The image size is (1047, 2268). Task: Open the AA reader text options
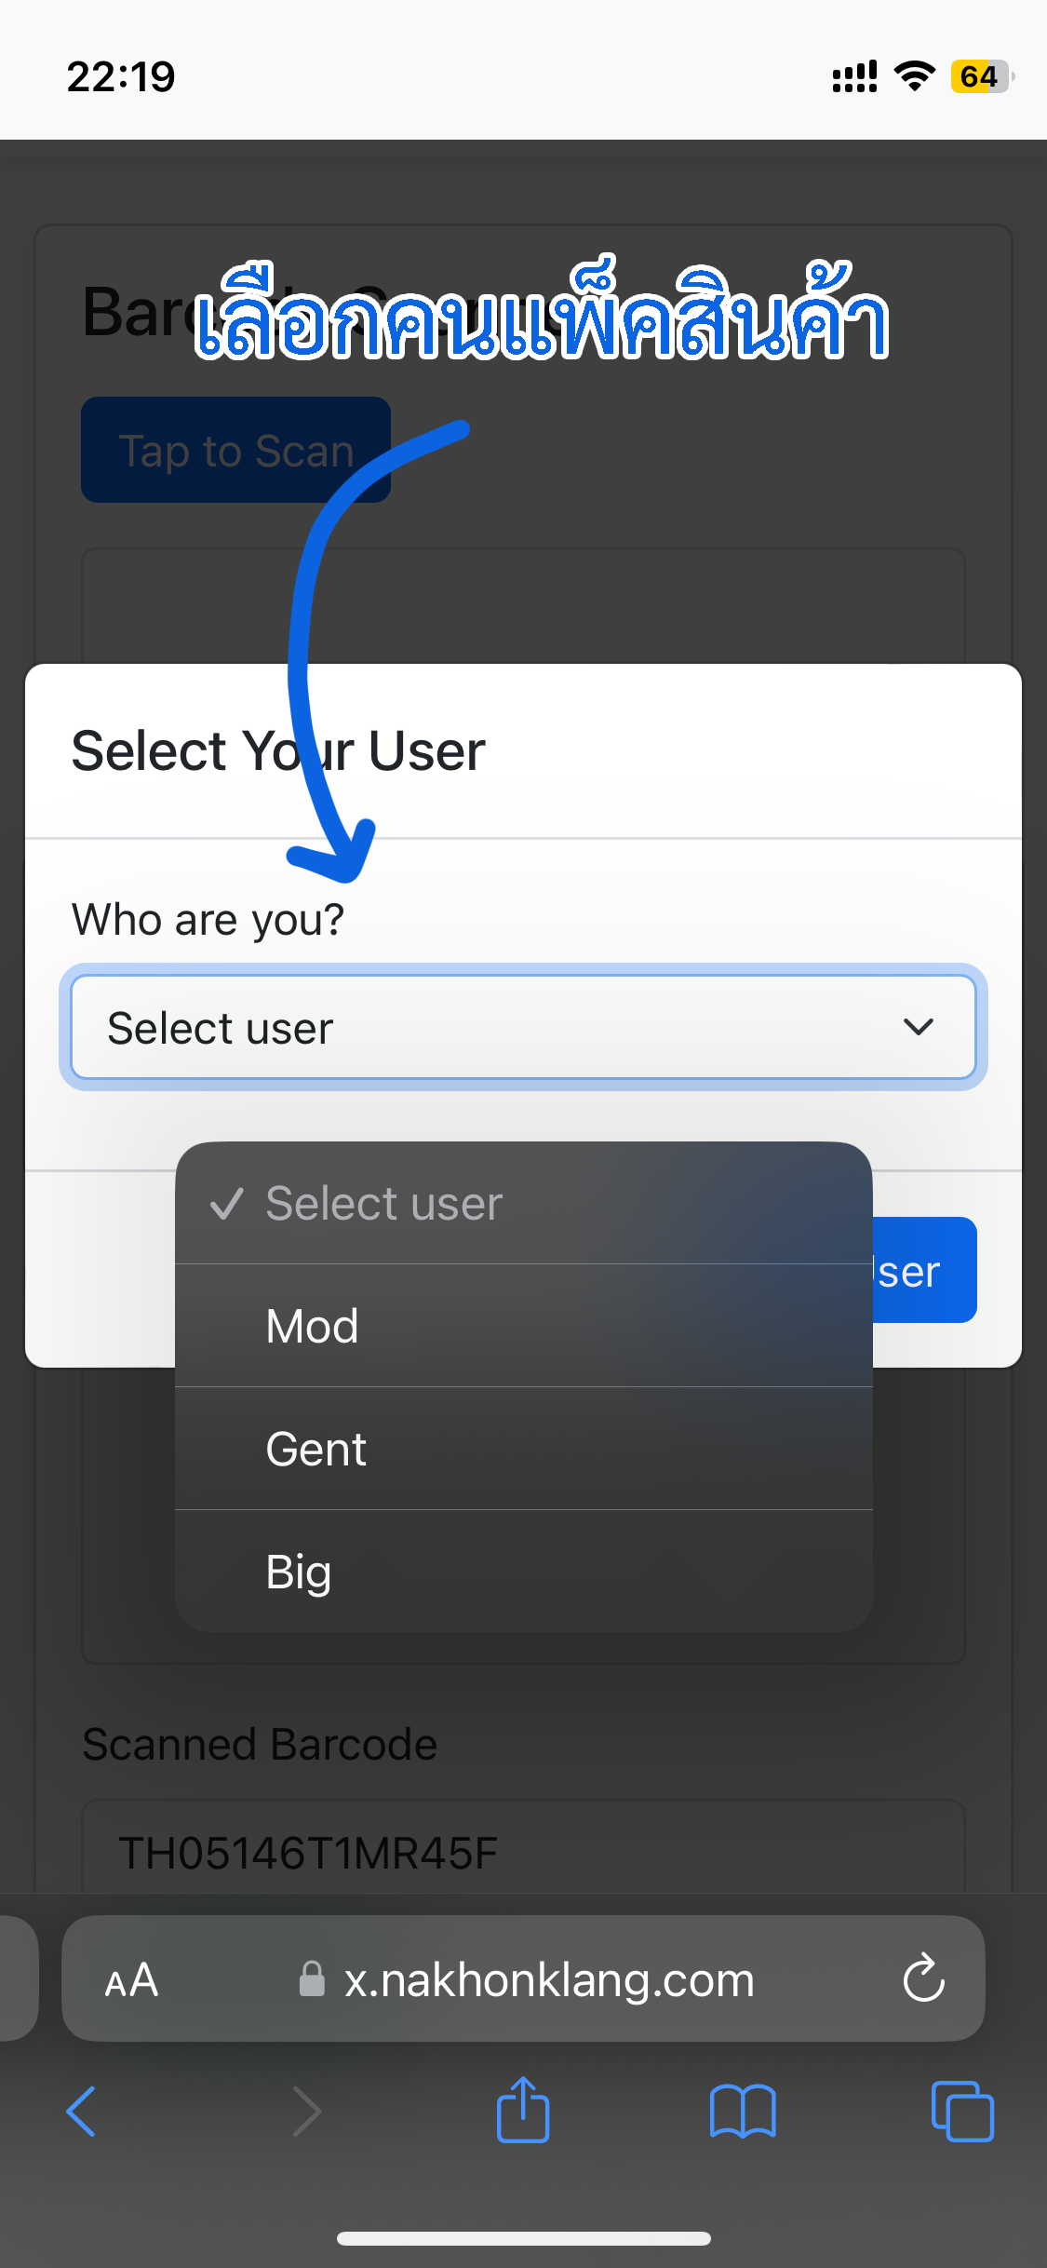[131, 1979]
